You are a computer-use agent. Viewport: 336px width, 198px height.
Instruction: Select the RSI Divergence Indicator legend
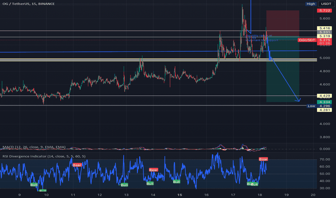(x=44, y=156)
